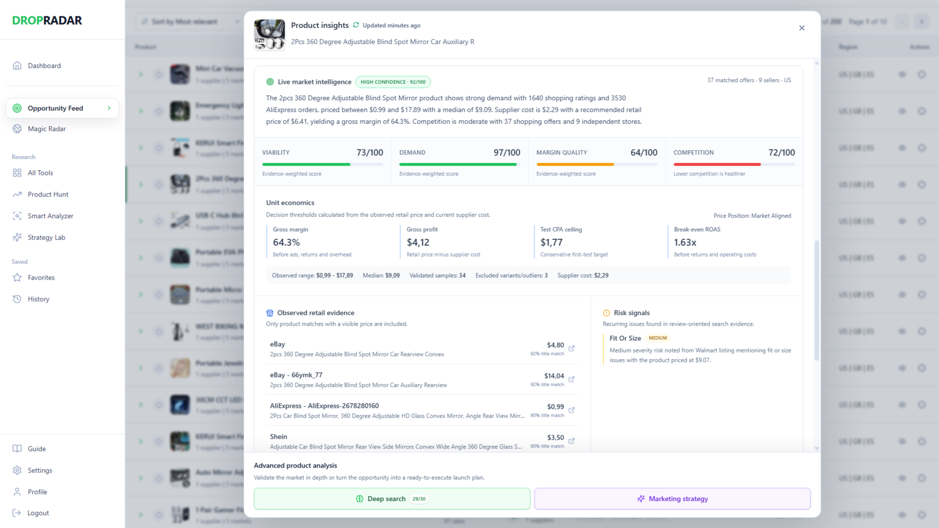Viewport: 939px width, 528px height.
Task: Click the "Price Position: Market Aligned" text
Action: [752, 216]
